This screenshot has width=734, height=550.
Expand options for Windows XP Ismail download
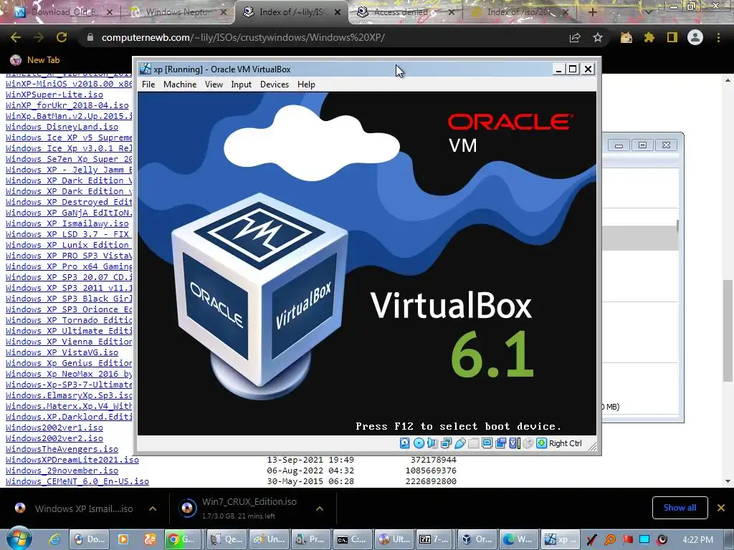tap(153, 508)
